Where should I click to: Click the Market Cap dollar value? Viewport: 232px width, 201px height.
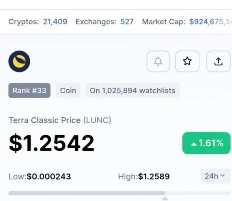point(211,22)
